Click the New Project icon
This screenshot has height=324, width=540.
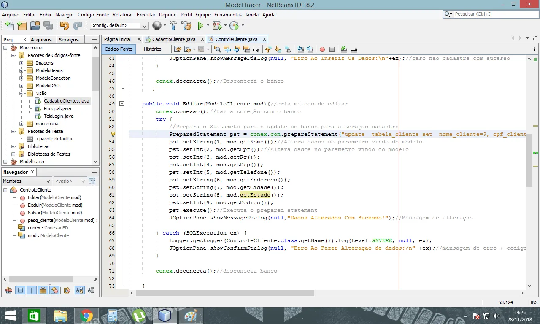(x=22, y=26)
